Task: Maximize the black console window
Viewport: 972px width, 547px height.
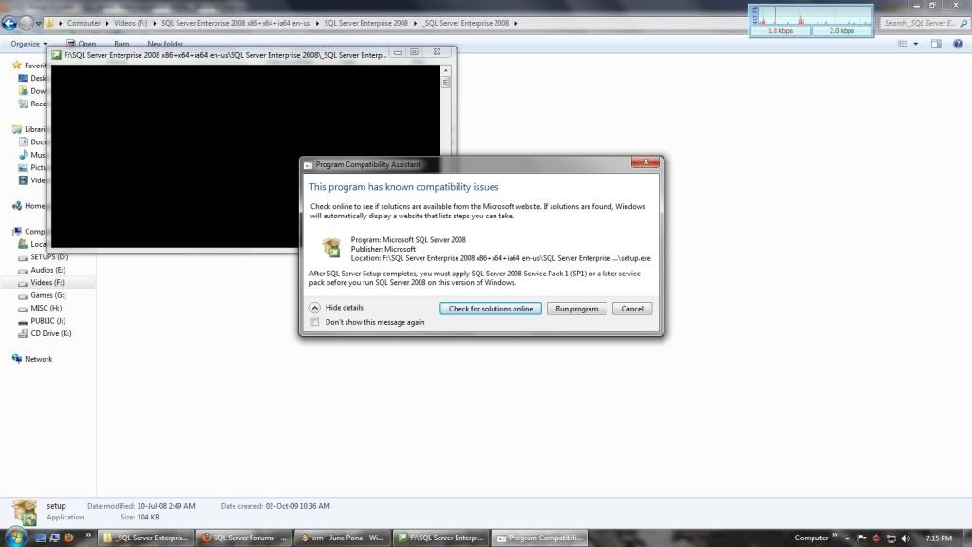Action: click(414, 52)
